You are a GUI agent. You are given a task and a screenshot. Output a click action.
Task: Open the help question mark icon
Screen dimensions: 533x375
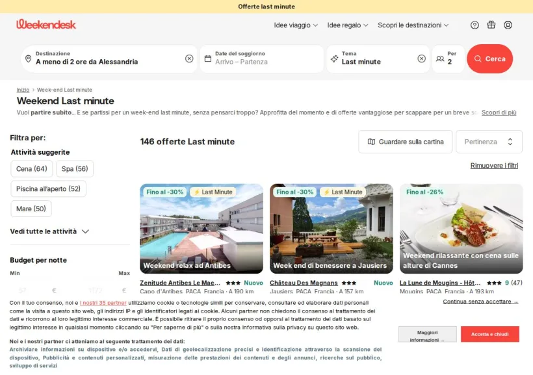coord(474,25)
